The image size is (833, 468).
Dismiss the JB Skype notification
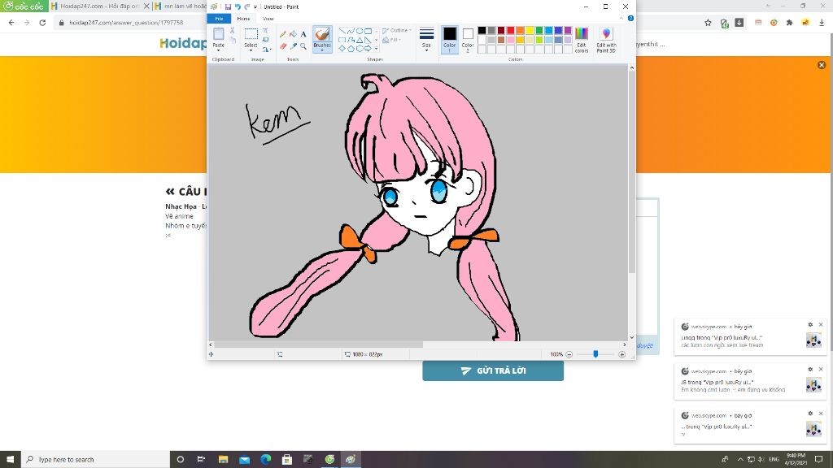pos(821,370)
